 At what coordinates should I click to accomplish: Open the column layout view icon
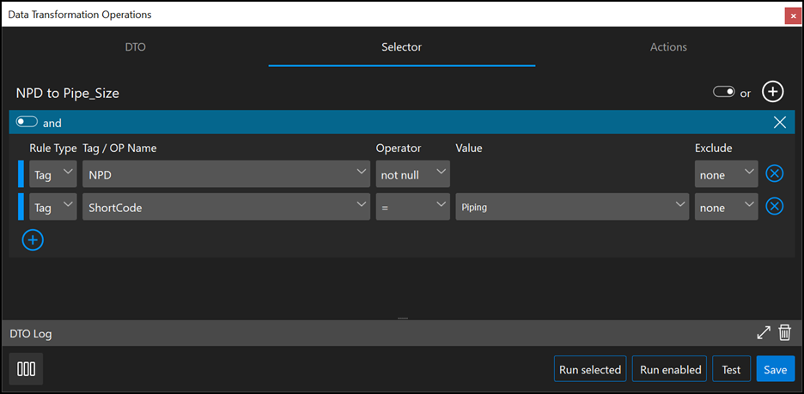[x=27, y=369]
